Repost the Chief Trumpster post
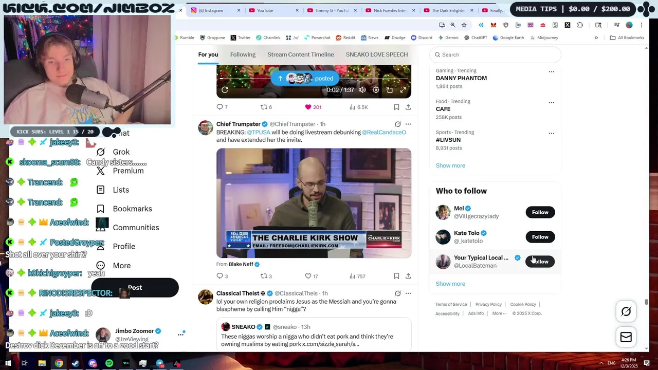Viewport: 658px width, 370px height. 266,276
